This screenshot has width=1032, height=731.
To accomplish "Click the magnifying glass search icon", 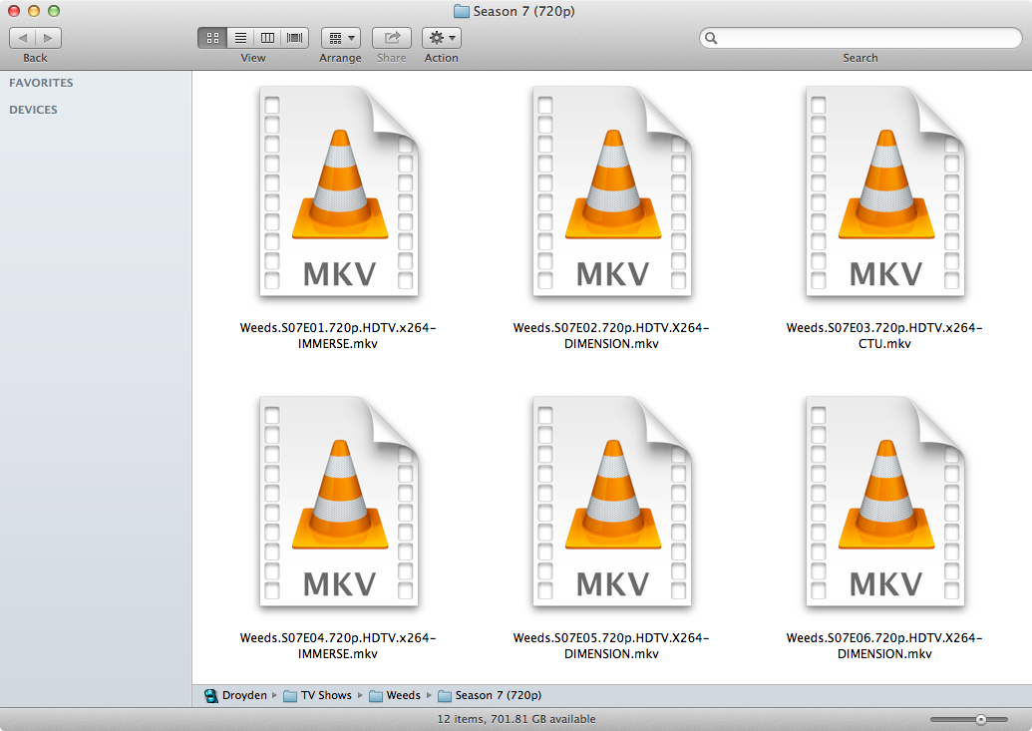I will 712,38.
